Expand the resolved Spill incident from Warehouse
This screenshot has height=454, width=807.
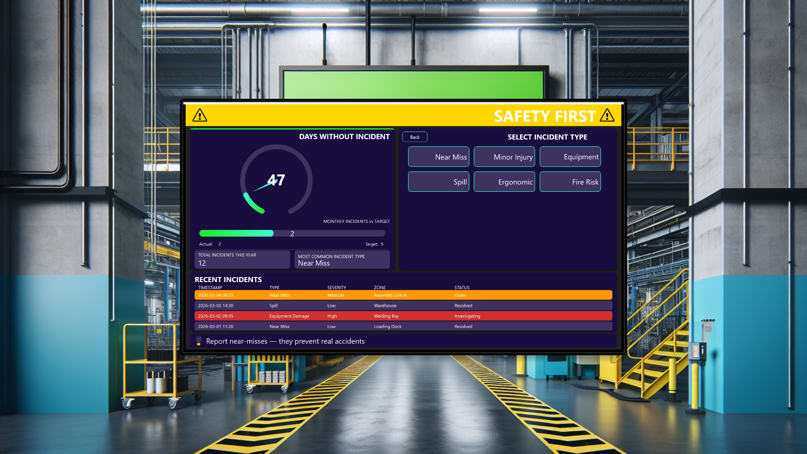coord(403,305)
